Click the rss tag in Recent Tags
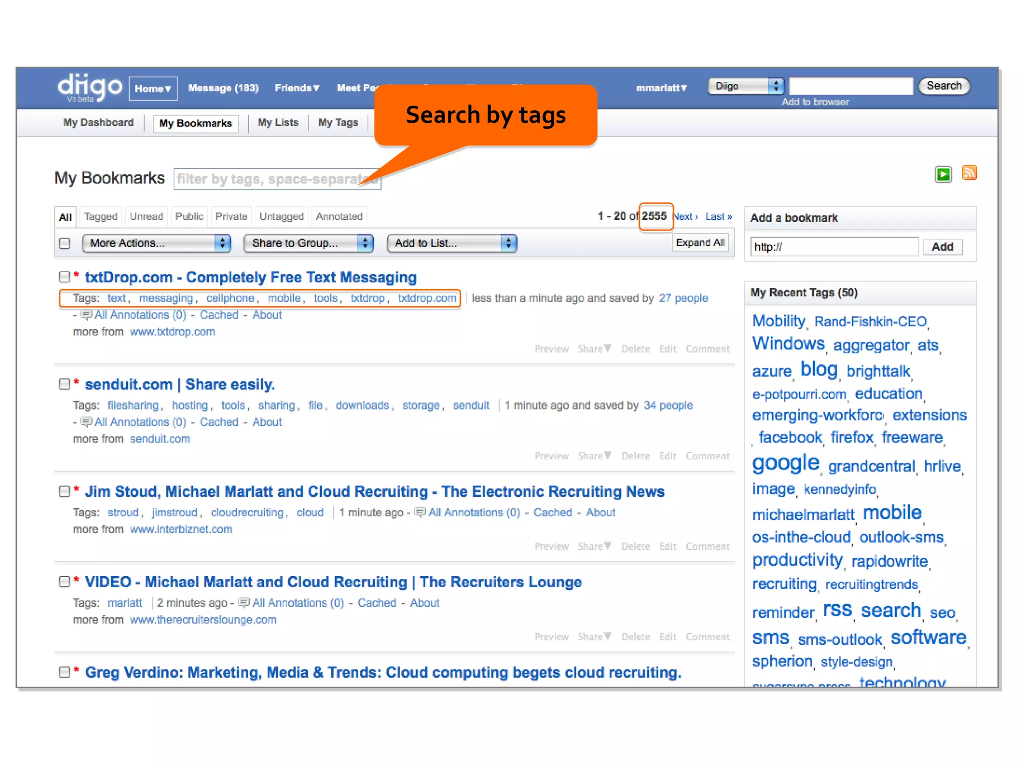This screenshot has height=767, width=1023. click(837, 610)
